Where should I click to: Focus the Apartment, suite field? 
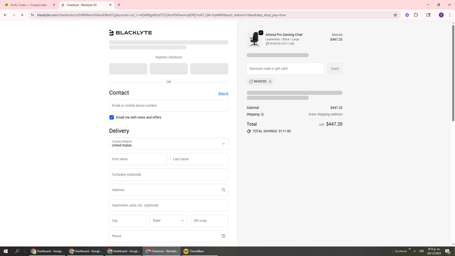[169, 205]
